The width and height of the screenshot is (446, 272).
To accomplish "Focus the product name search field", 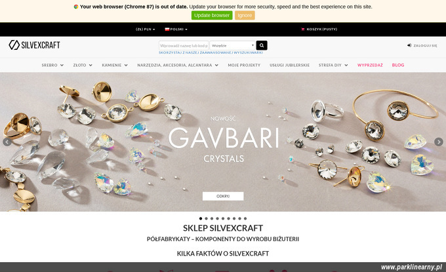I will [184, 45].
